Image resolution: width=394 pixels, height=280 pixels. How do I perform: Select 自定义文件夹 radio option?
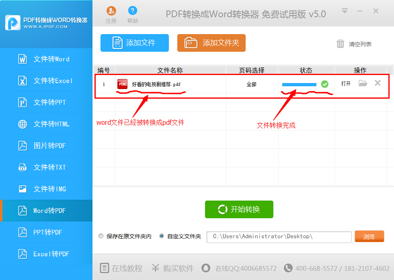(x=162, y=236)
